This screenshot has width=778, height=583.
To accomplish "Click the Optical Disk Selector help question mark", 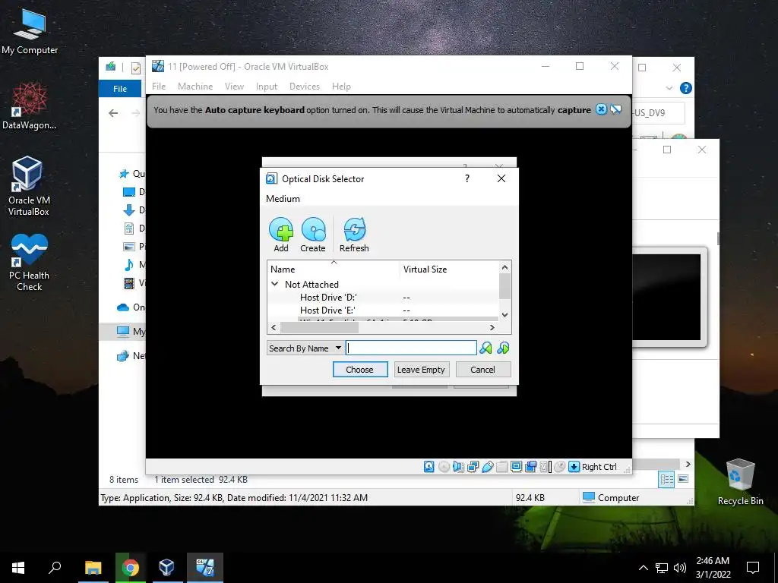I will pyautogui.click(x=467, y=178).
